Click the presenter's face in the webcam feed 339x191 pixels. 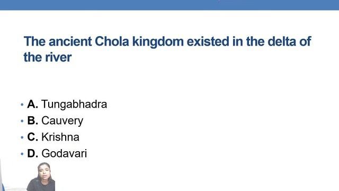tap(44, 171)
